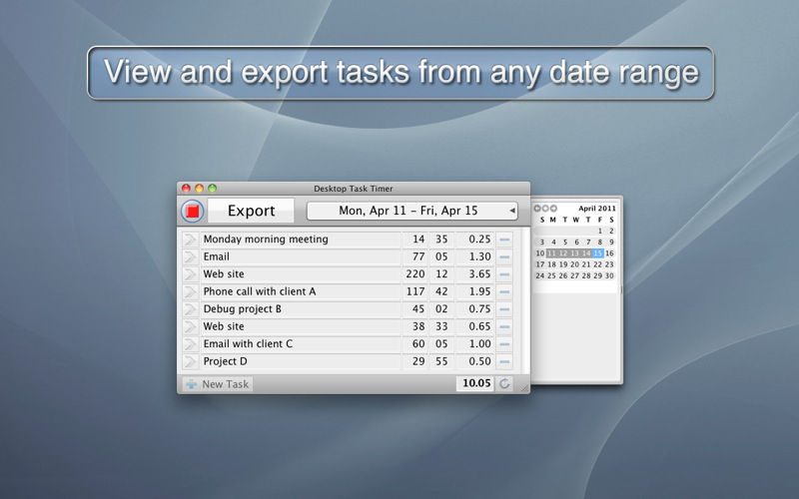Click the 0.25 hours cell for Monday meeting
The height and width of the screenshot is (499, 799).
pos(475,240)
